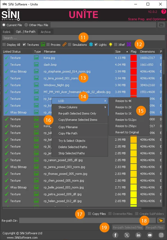Select the Other Max File radio button
Image resolution: width=167 pixels, height=240 pixels.
click(26, 25)
